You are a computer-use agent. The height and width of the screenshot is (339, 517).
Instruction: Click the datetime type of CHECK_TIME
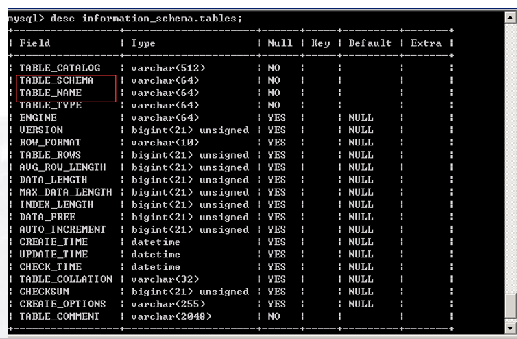pyautogui.click(x=156, y=267)
